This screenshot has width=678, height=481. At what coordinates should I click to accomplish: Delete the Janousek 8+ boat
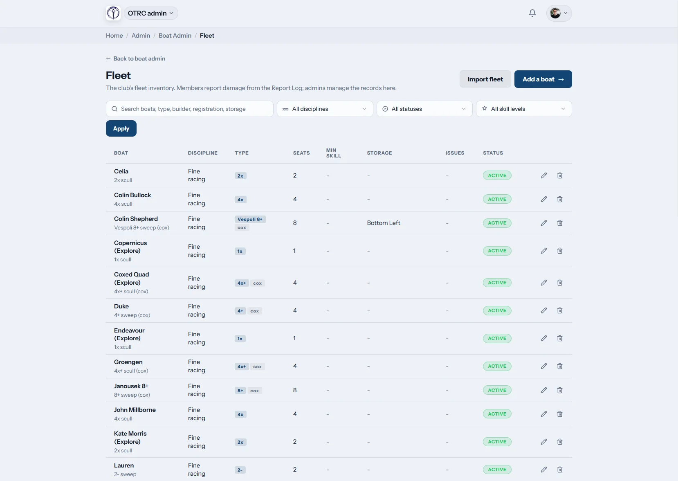click(559, 390)
